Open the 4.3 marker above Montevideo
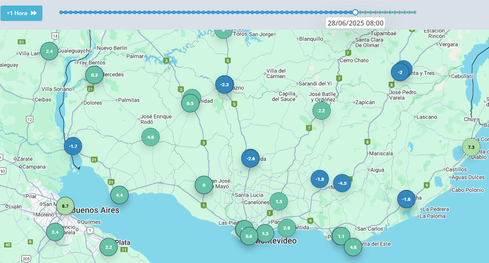 click(265, 233)
